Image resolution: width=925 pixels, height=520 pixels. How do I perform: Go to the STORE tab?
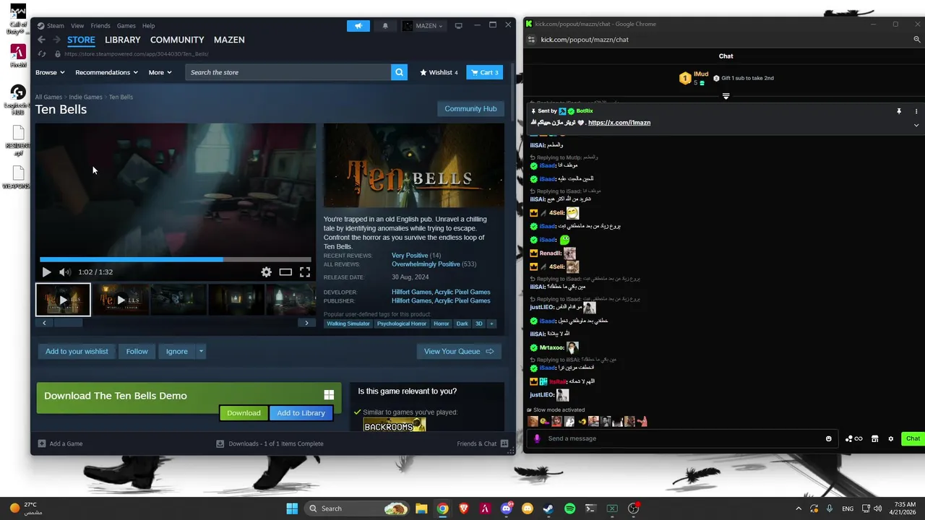click(x=81, y=40)
